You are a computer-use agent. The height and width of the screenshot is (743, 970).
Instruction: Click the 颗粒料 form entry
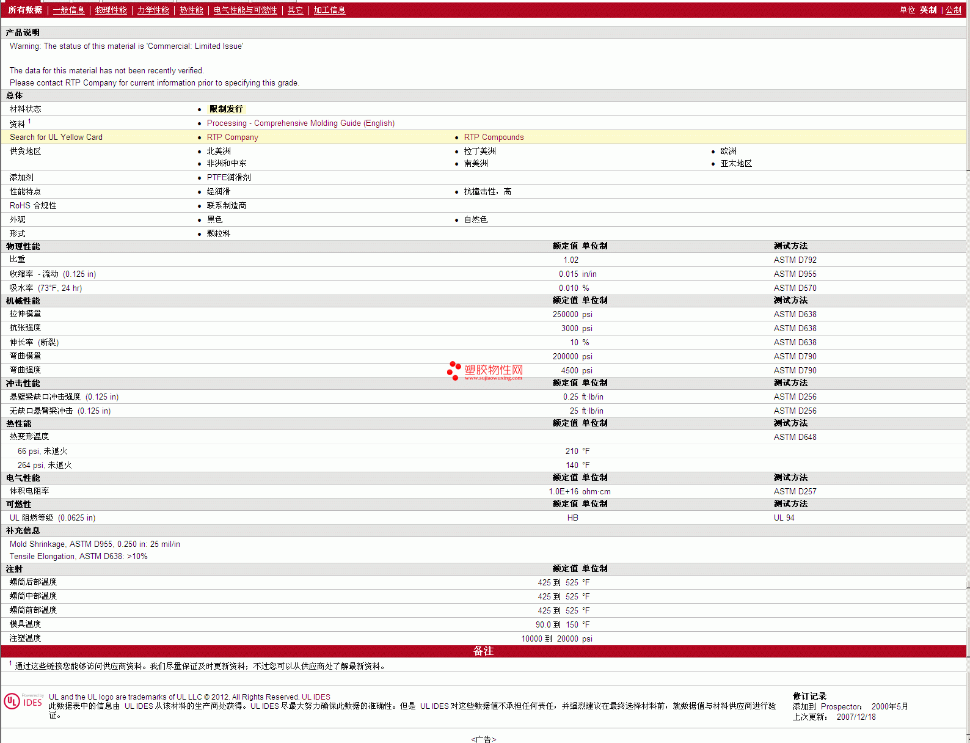(x=219, y=234)
